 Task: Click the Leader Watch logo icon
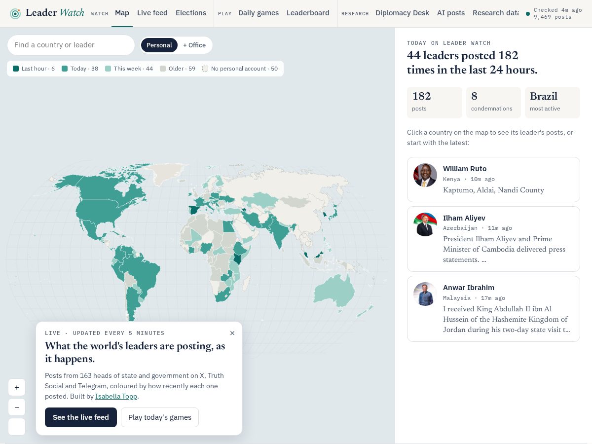(x=15, y=13)
